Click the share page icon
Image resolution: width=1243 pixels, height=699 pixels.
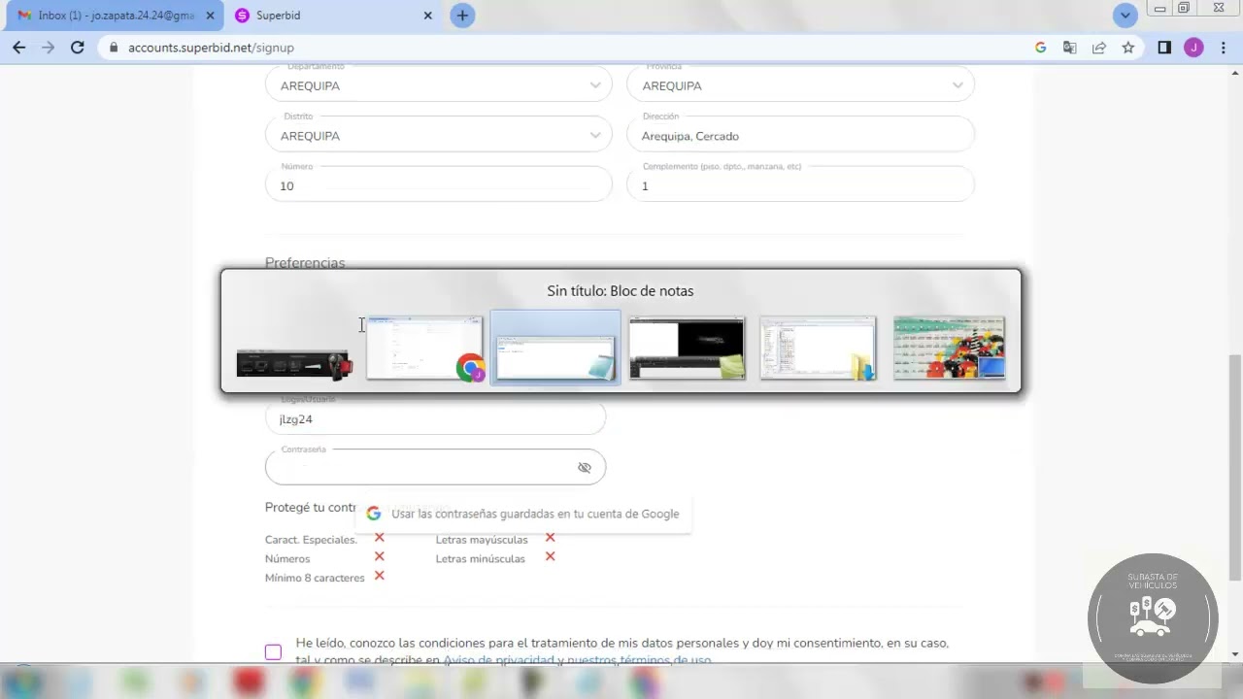coord(1098,47)
